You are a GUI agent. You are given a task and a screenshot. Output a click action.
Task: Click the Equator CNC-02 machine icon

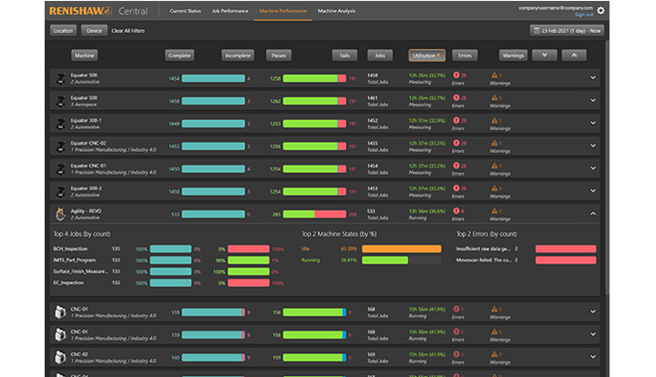click(x=61, y=146)
